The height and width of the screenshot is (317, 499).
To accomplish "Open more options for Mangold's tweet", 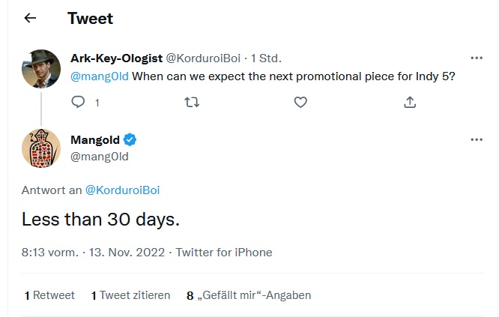I will (476, 139).
